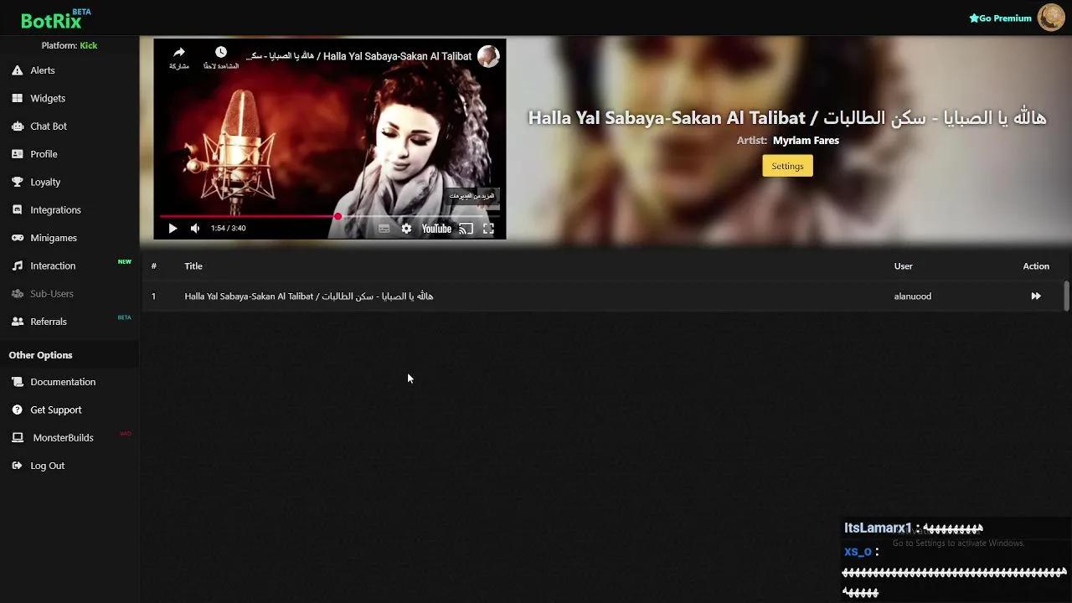Skip alanuood's queued song with fast-forward
This screenshot has width=1072, height=603.
pos(1036,296)
